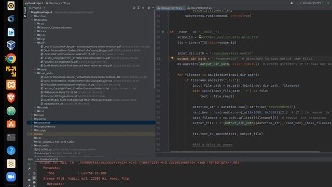Expand the archive folder
The height and width of the screenshot is (187, 332).
tap(32, 16)
